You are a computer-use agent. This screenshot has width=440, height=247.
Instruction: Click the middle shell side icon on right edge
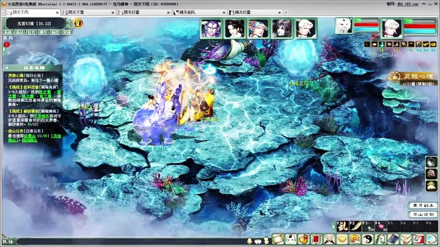(x=431, y=174)
